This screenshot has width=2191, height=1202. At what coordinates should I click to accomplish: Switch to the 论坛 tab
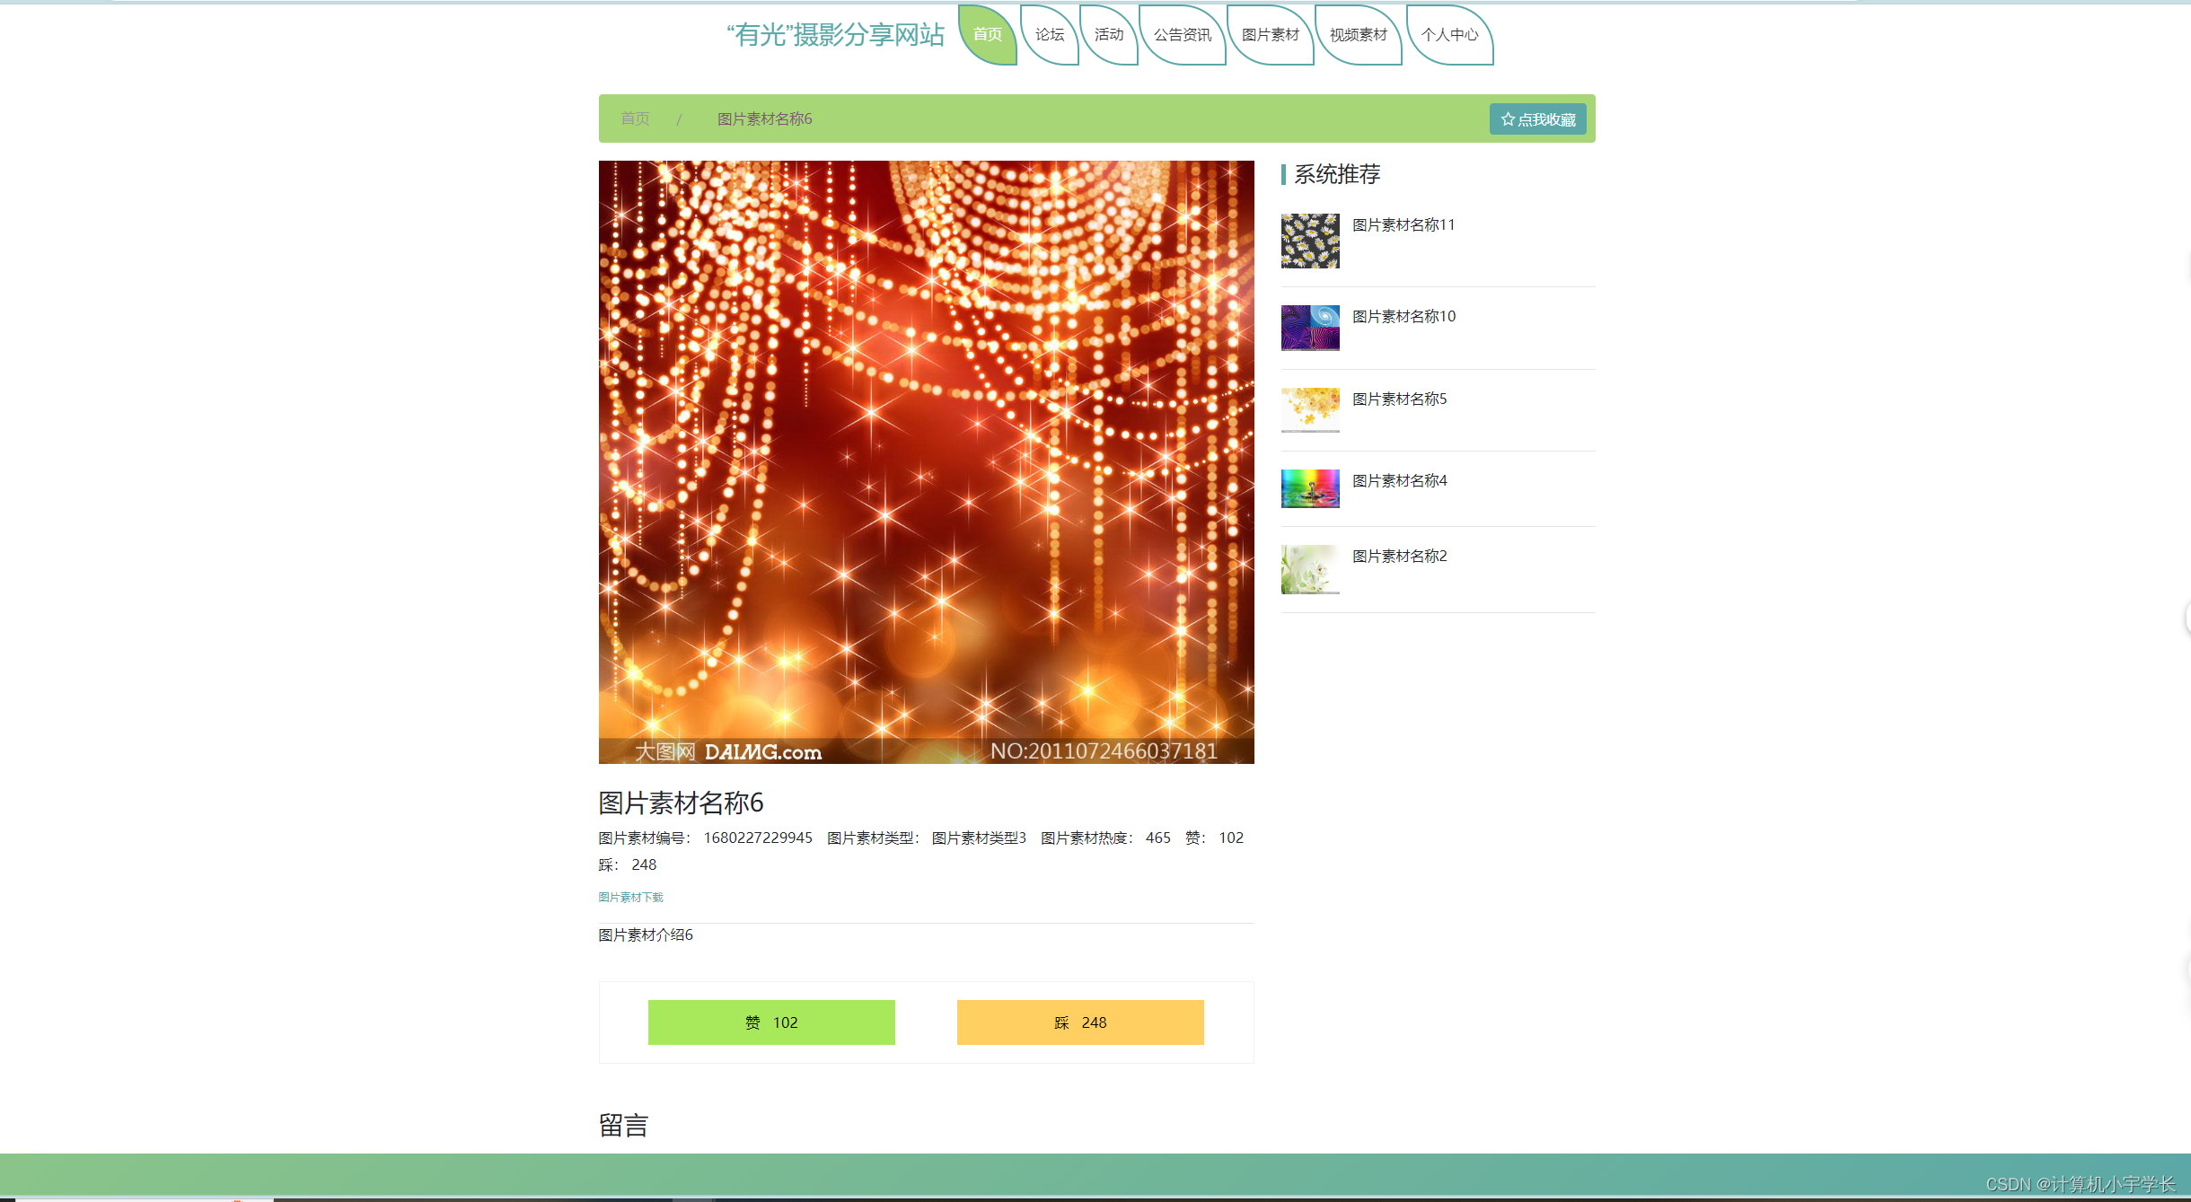(1049, 35)
